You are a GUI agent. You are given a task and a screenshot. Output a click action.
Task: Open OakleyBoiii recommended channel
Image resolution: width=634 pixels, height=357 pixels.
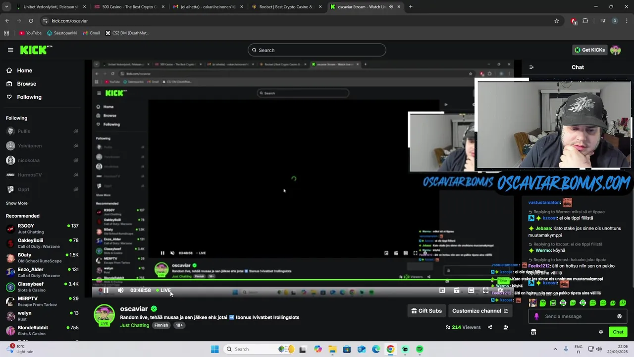click(42, 243)
